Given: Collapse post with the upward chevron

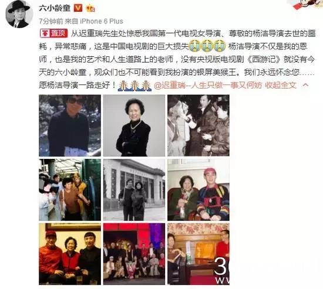Looking at the screenshot, I should coord(305,85).
